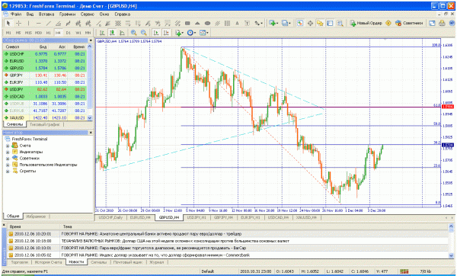The image size is (457, 276).
Task: Close the Navigator panel
Action: (x=91, y=133)
